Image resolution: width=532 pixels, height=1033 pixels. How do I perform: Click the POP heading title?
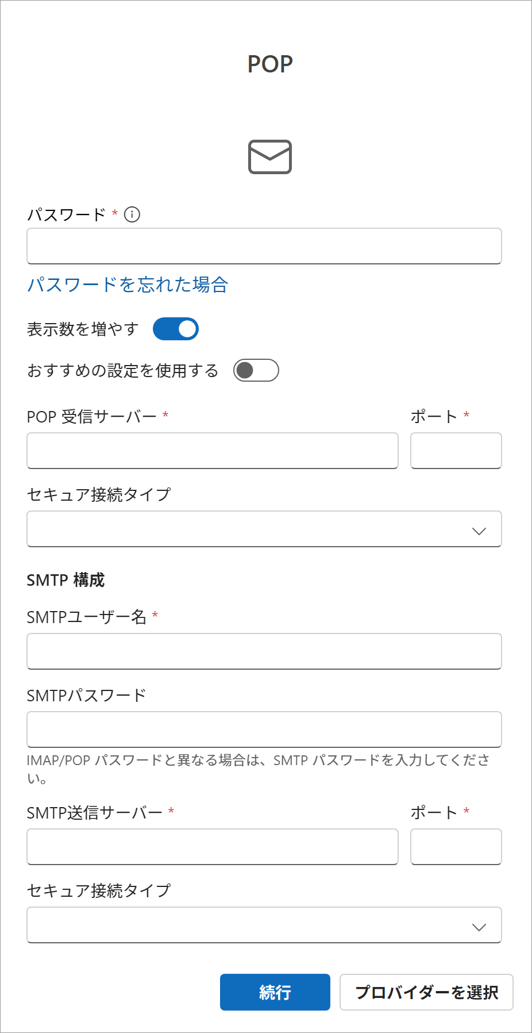pyautogui.click(x=270, y=64)
